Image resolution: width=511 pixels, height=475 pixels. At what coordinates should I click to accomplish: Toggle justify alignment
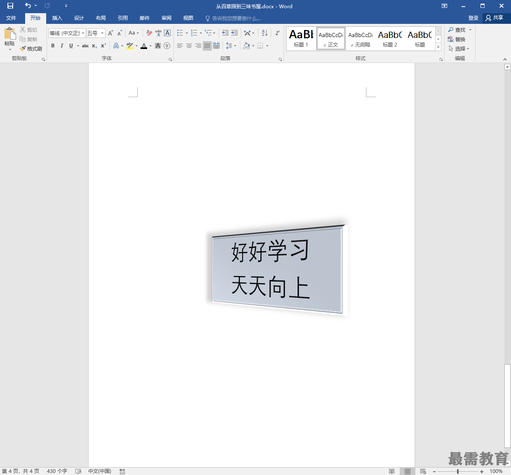coord(207,46)
